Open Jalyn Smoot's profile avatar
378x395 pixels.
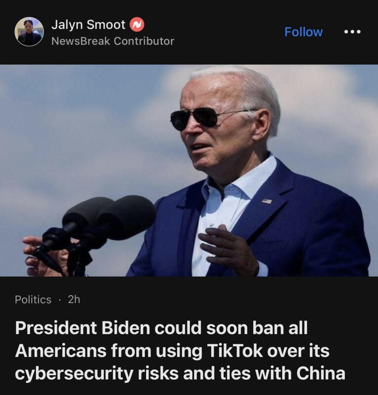[x=29, y=32]
